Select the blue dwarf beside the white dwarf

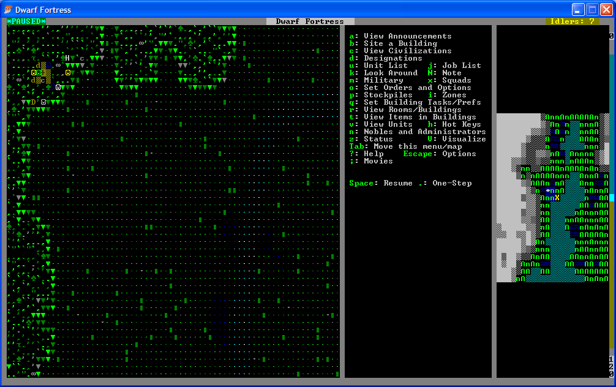point(53,87)
